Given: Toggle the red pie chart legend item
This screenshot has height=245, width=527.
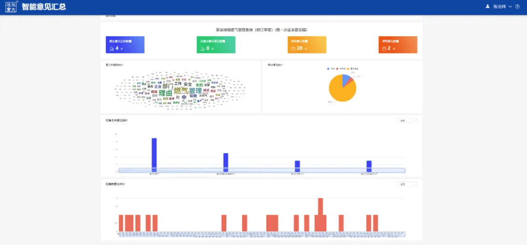Looking at the screenshot, I should click(337, 69).
